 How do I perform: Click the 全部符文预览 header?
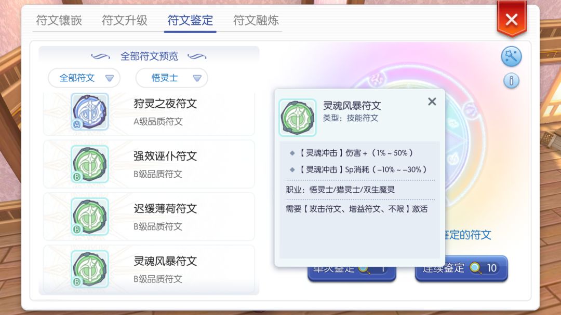click(149, 56)
